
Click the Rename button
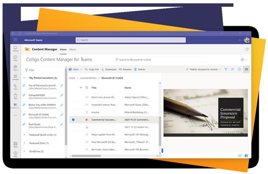tap(125, 69)
